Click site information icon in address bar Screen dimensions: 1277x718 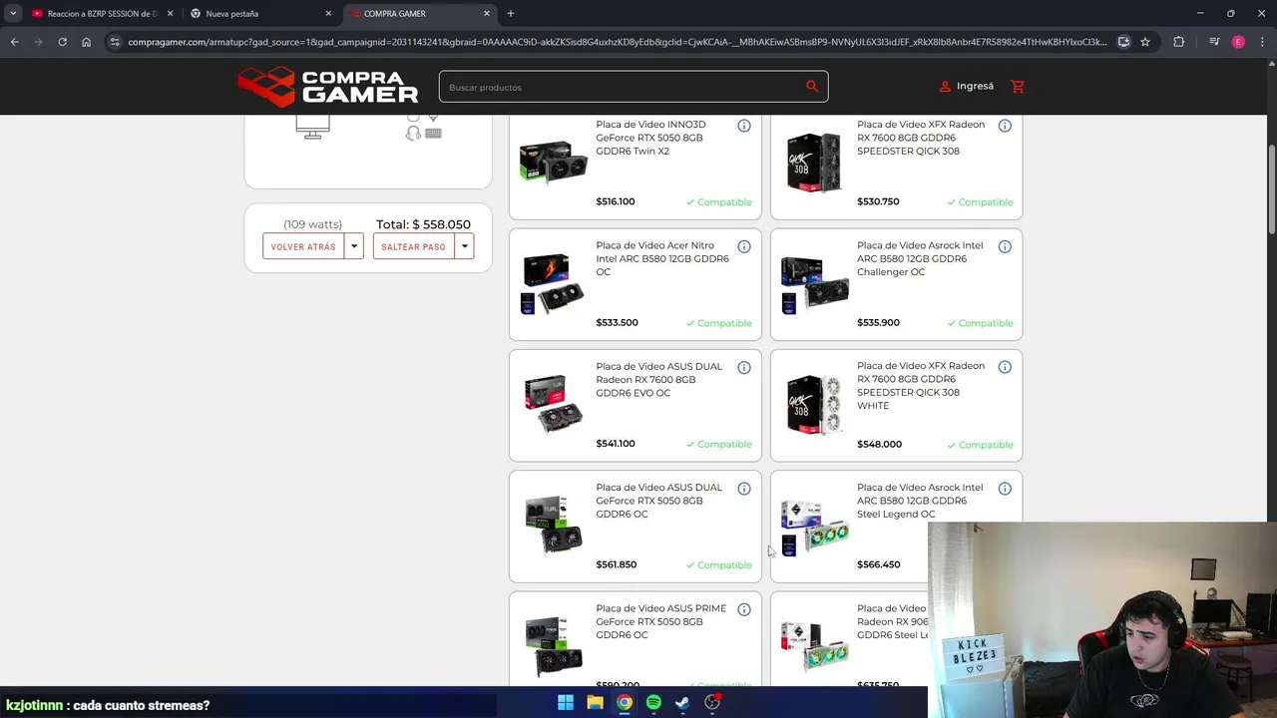pyautogui.click(x=115, y=42)
